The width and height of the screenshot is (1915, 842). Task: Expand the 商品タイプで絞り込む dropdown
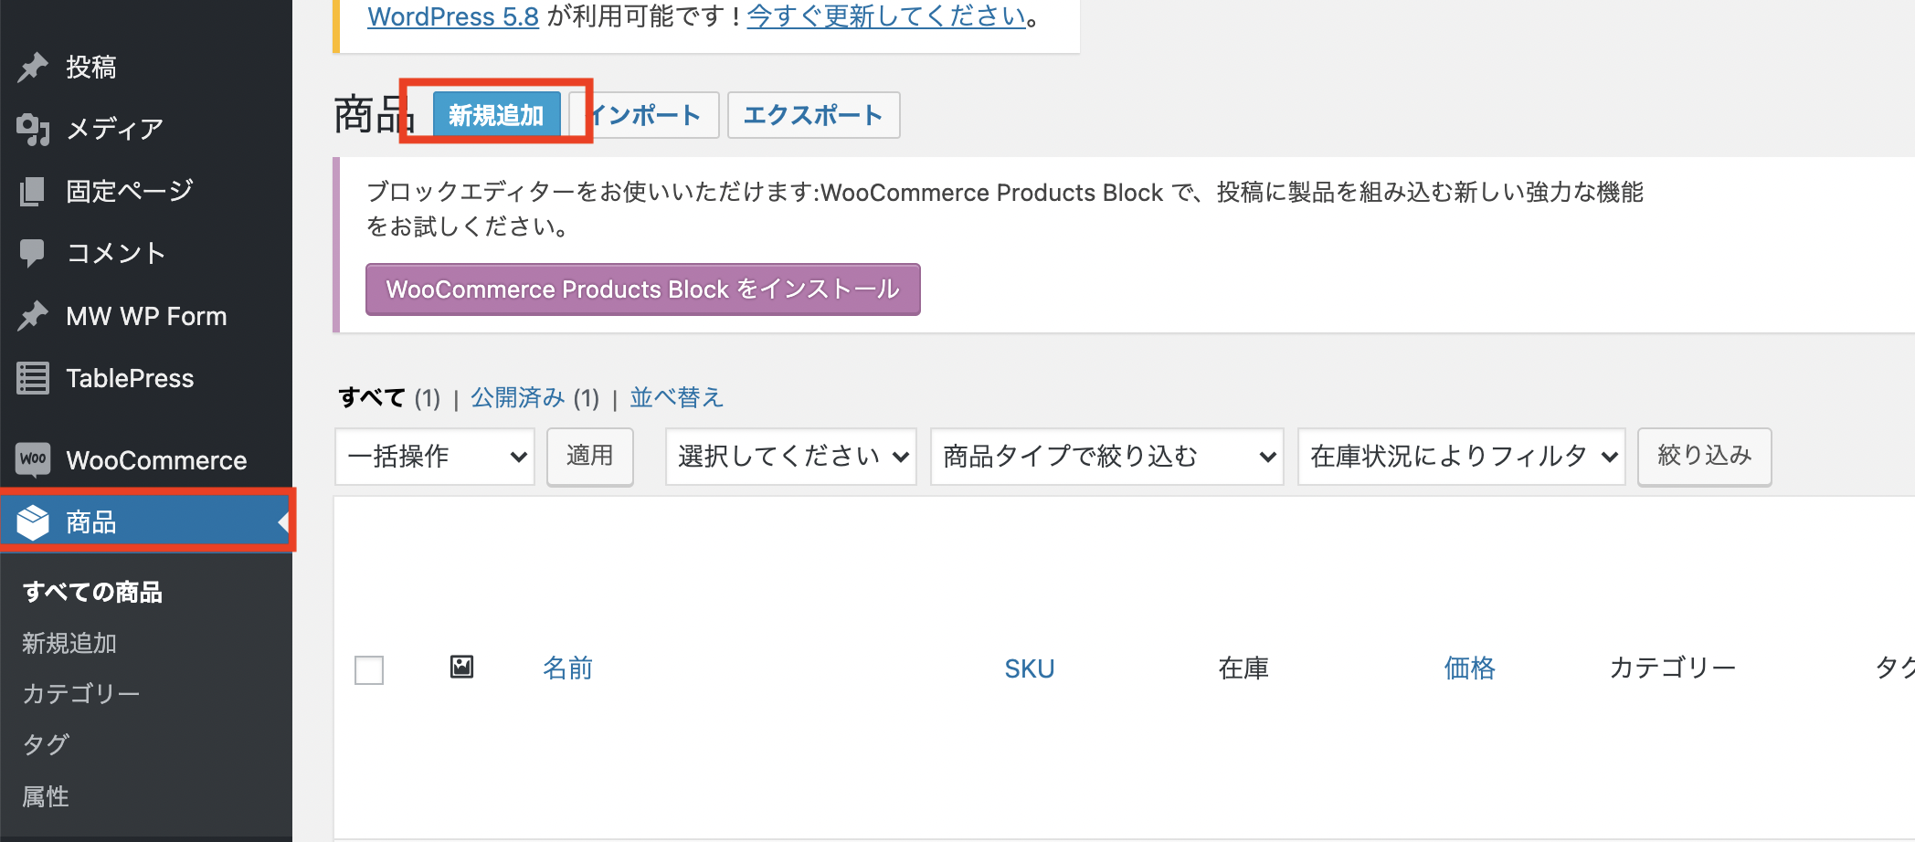pyautogui.click(x=1107, y=457)
